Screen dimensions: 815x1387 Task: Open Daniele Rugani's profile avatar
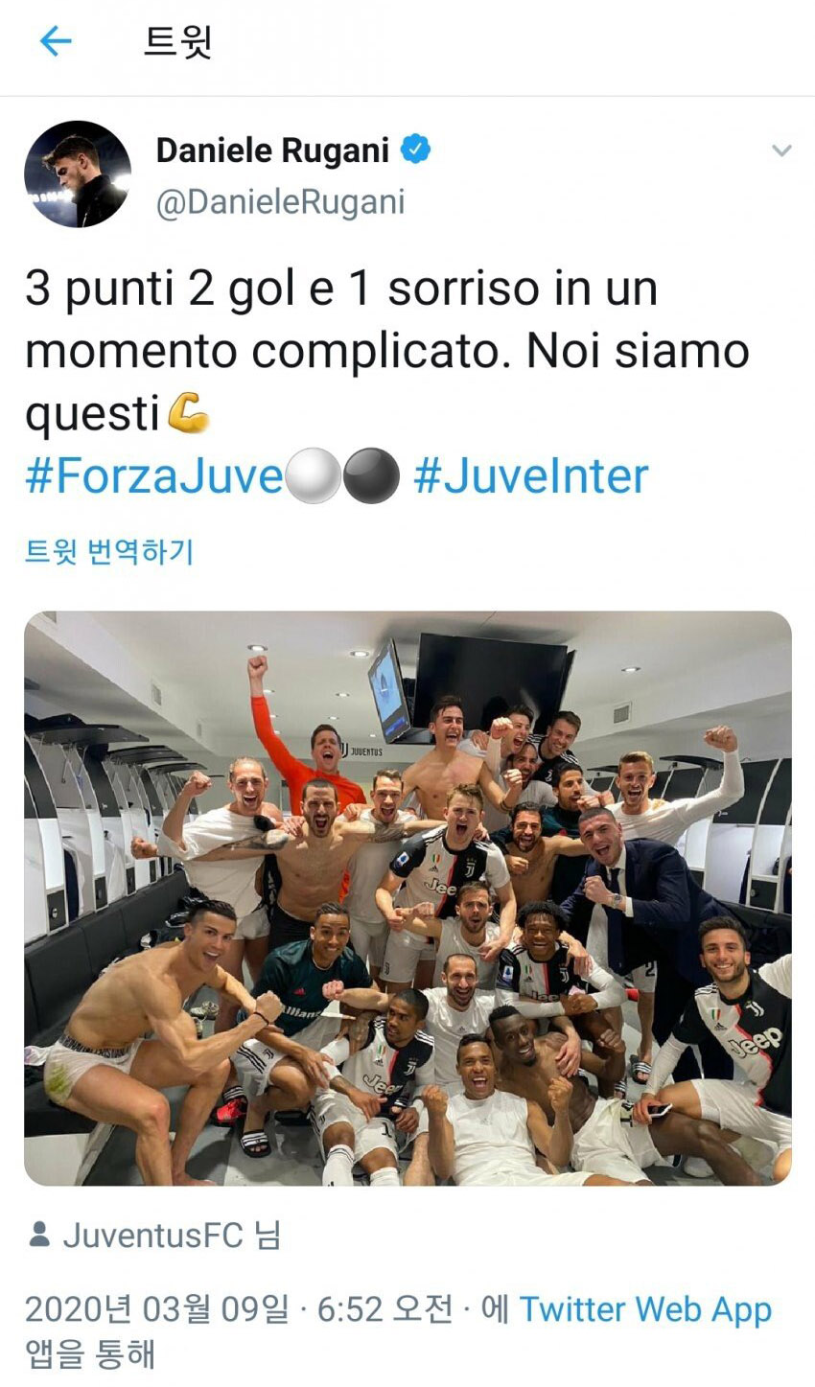[x=78, y=173]
